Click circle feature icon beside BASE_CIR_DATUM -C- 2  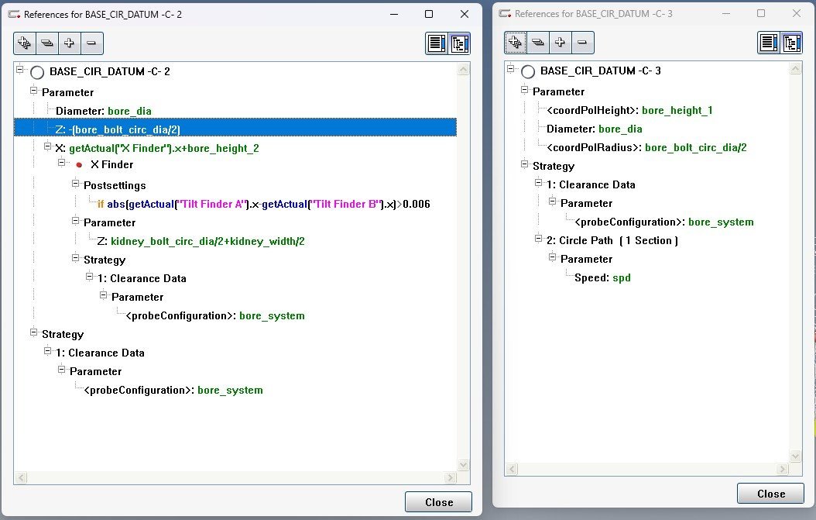37,72
